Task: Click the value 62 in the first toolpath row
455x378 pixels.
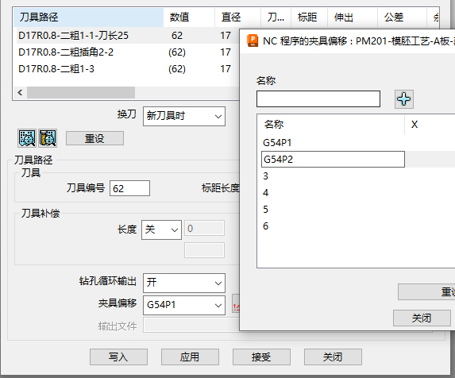Action: pos(177,36)
